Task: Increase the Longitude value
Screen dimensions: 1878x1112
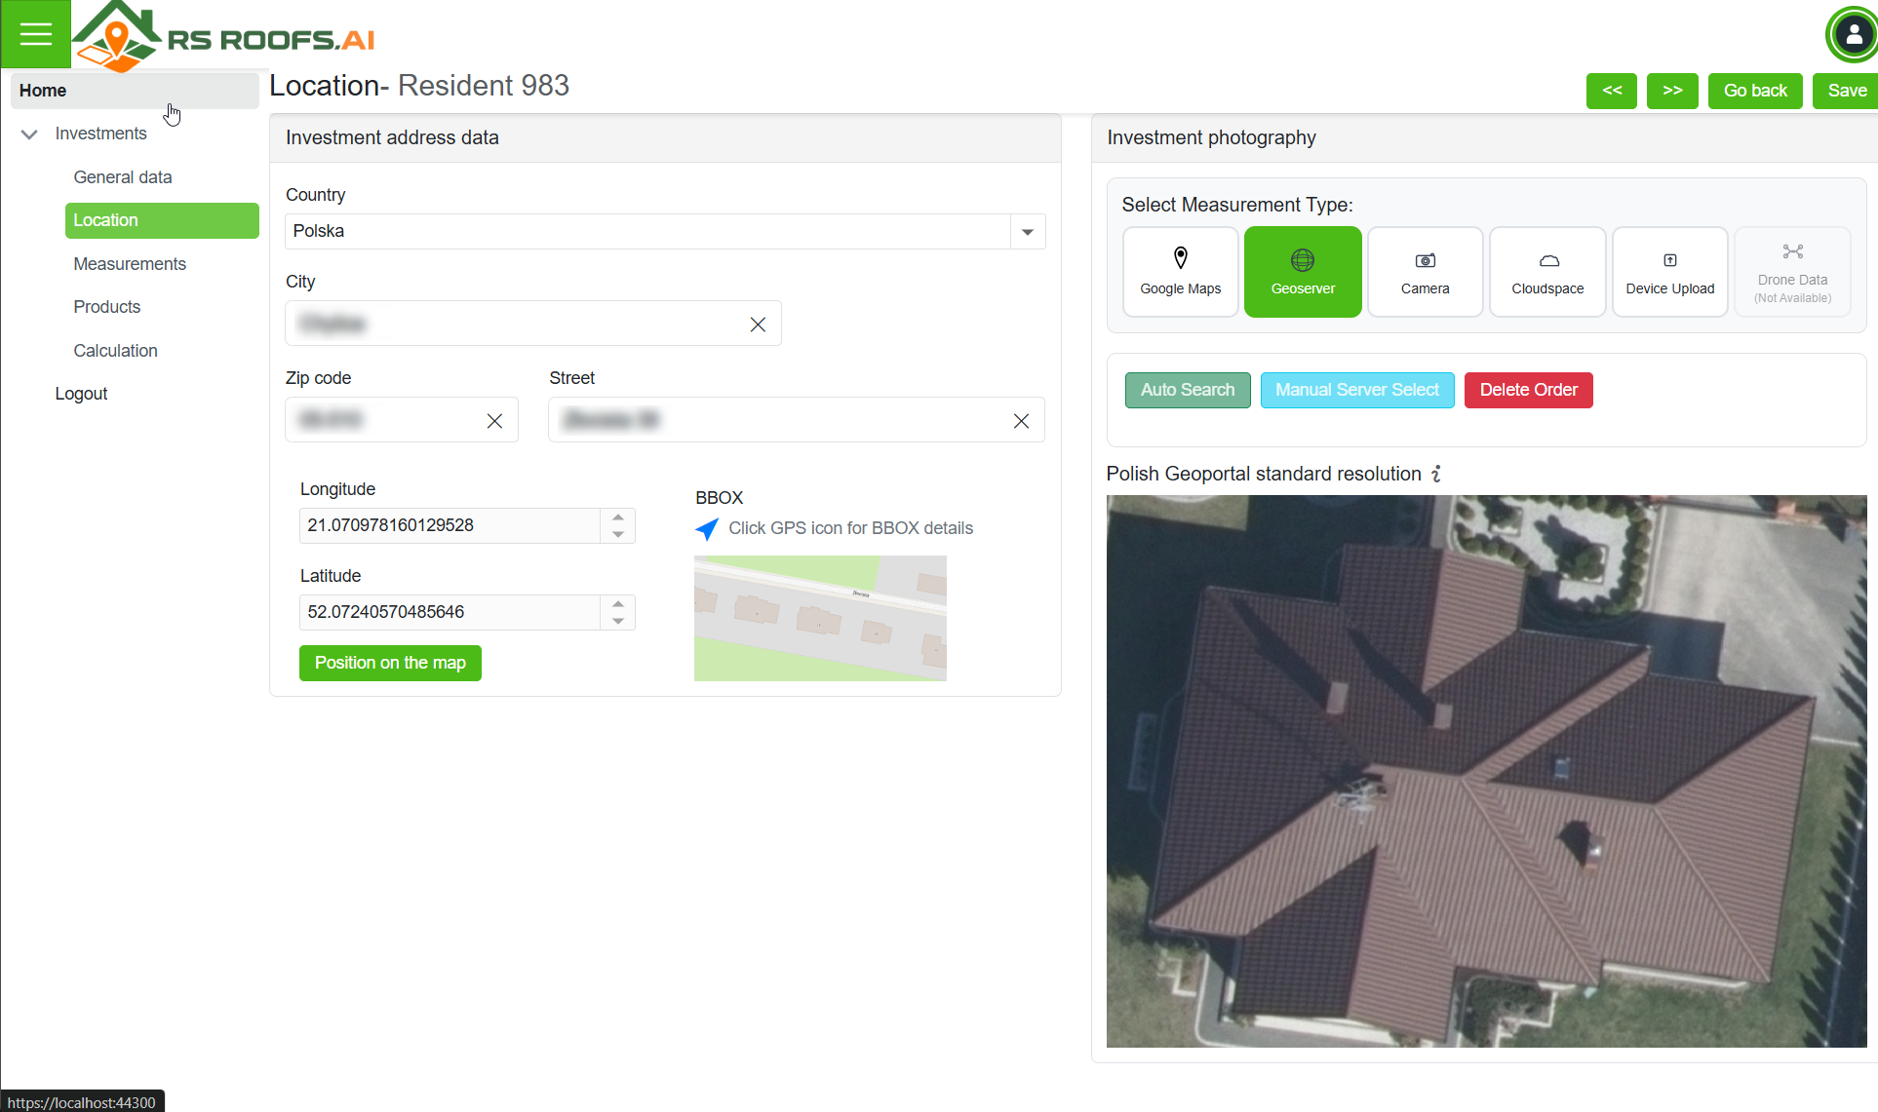Action: click(618, 518)
